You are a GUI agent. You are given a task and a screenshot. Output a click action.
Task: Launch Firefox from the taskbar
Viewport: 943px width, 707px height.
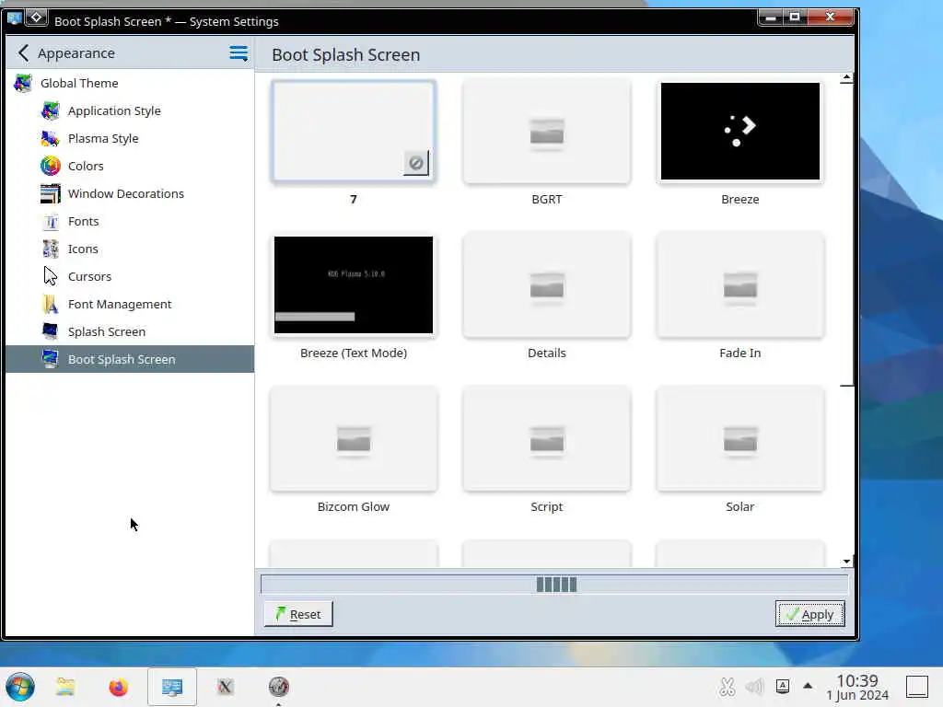119,687
